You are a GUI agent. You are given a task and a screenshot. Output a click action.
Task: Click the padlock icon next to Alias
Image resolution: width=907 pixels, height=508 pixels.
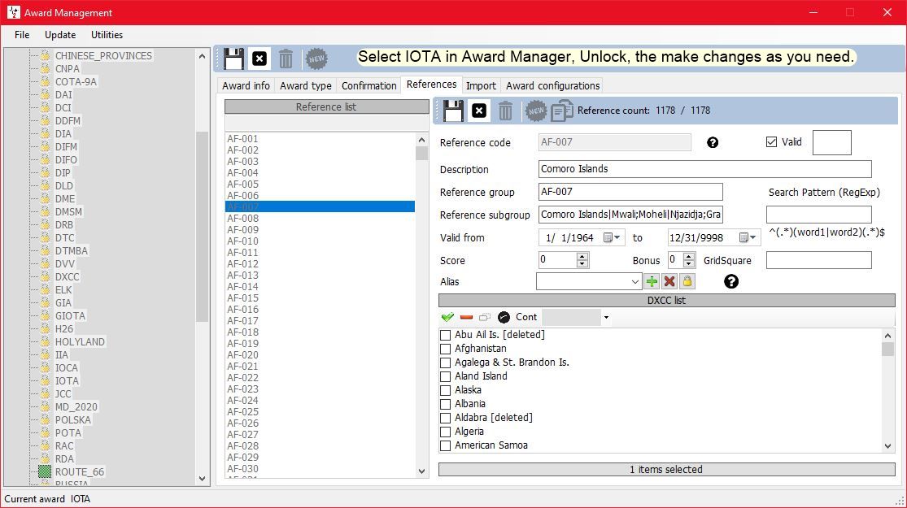point(687,281)
